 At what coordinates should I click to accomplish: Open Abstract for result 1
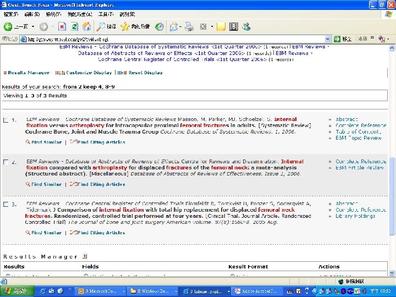click(346, 119)
